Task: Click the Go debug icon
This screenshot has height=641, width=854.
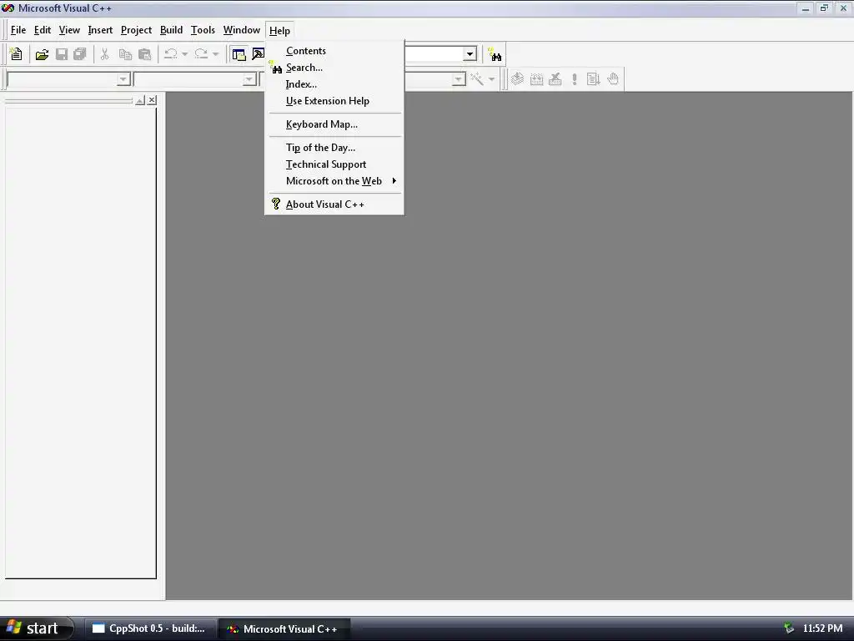Action: click(x=593, y=79)
